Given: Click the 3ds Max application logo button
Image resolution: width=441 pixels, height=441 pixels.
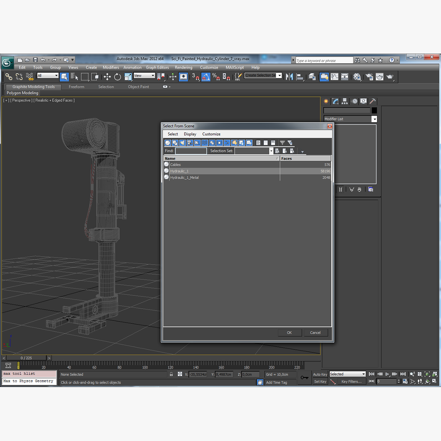Looking at the screenshot, I should click(x=7, y=62).
